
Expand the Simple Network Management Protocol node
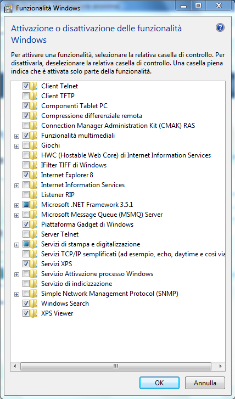(x=17, y=294)
